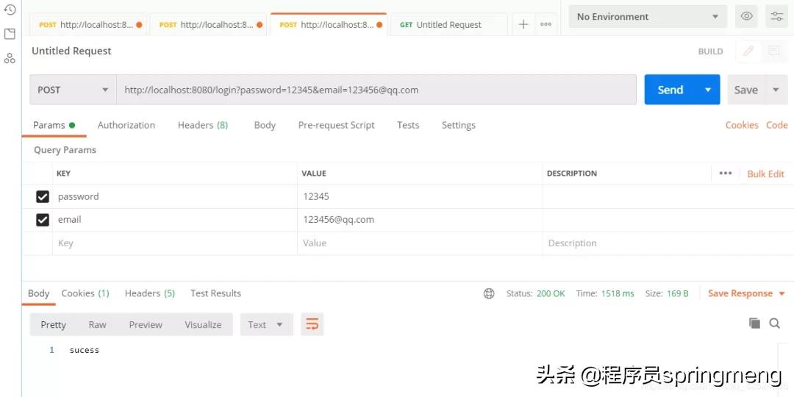Click the 200 OK status text
The height and width of the screenshot is (397, 794).
(551, 293)
